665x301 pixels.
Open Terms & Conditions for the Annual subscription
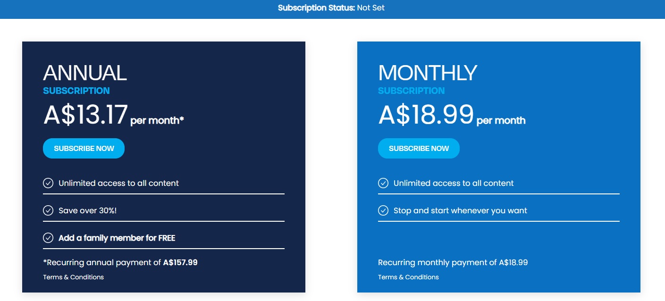point(73,277)
